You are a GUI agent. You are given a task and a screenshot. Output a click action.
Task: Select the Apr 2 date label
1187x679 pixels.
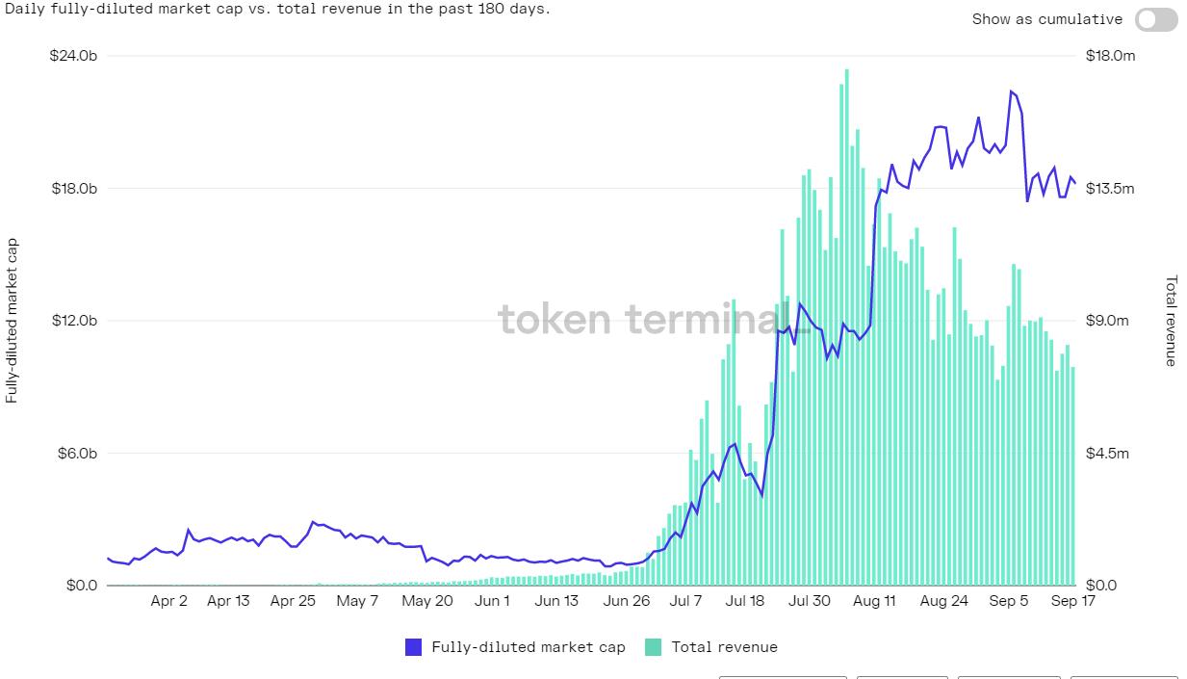point(169,601)
